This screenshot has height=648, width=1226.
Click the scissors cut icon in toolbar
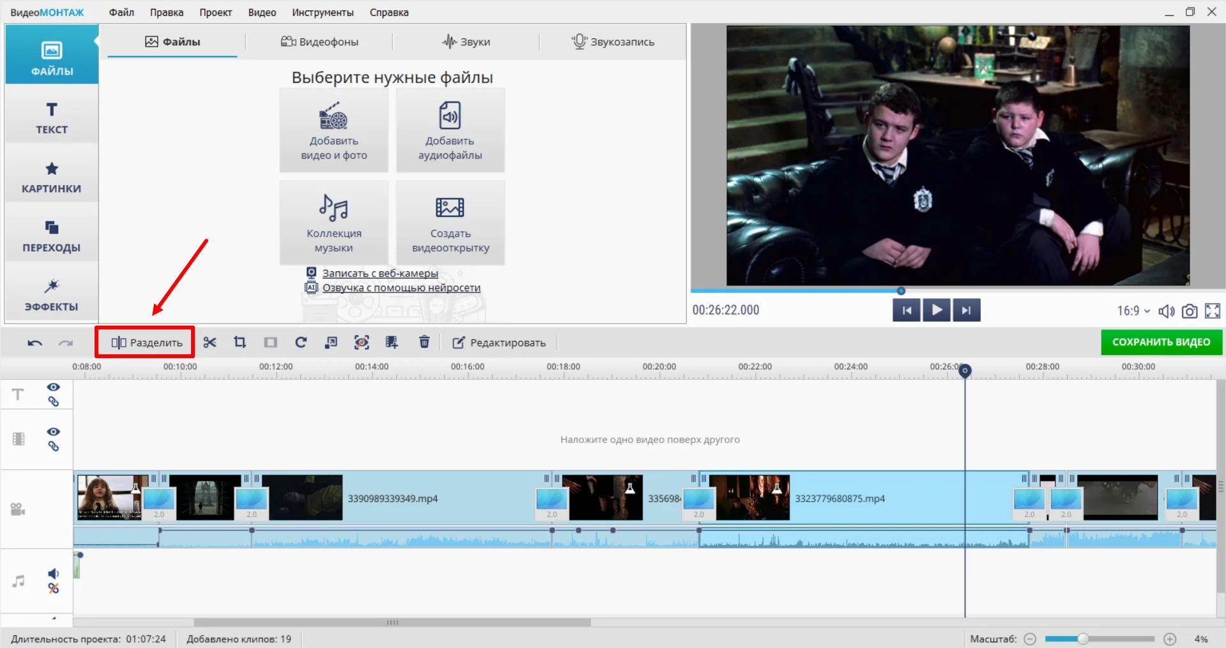click(x=210, y=343)
